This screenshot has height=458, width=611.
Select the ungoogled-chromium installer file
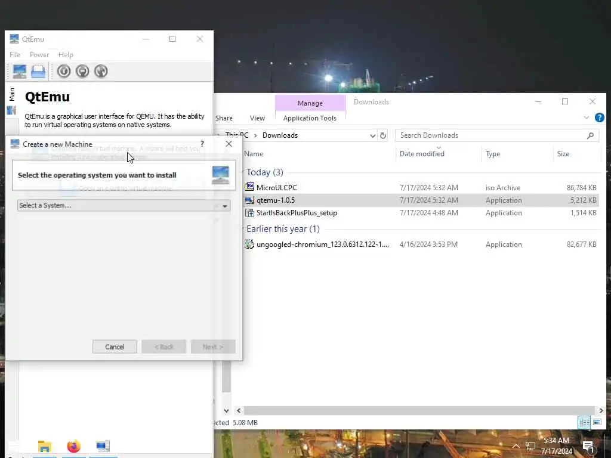click(323, 244)
